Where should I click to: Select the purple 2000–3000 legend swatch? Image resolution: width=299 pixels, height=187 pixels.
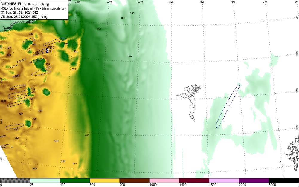coord(254,180)
